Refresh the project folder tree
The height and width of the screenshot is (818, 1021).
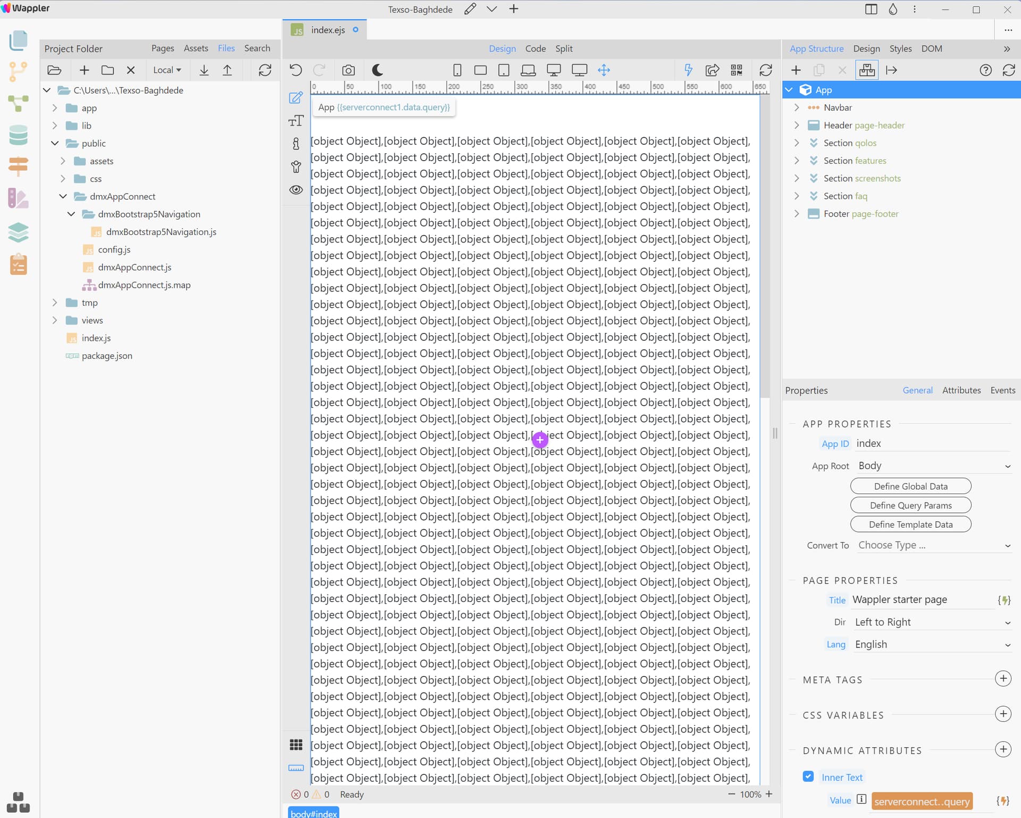click(265, 70)
